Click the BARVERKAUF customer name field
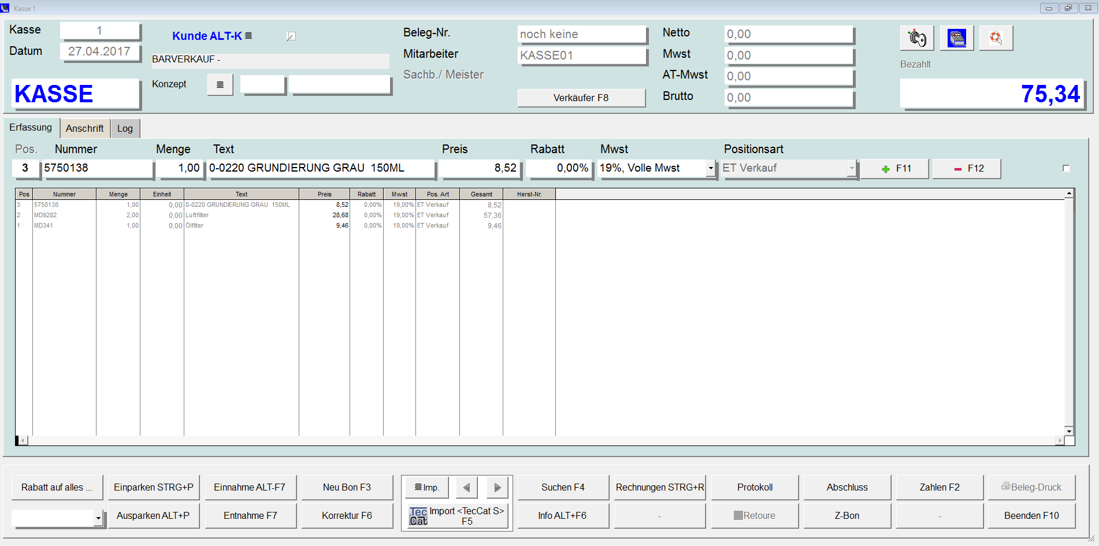This screenshot has width=1099, height=546. (270, 60)
